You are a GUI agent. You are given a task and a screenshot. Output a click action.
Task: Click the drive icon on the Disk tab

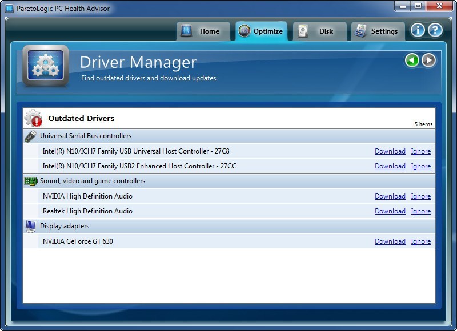tap(302, 31)
